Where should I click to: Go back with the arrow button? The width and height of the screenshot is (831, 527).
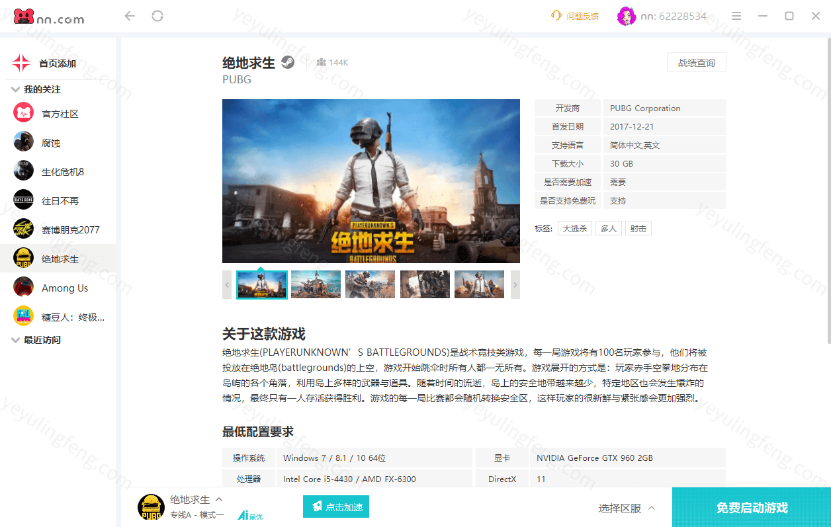(x=130, y=16)
